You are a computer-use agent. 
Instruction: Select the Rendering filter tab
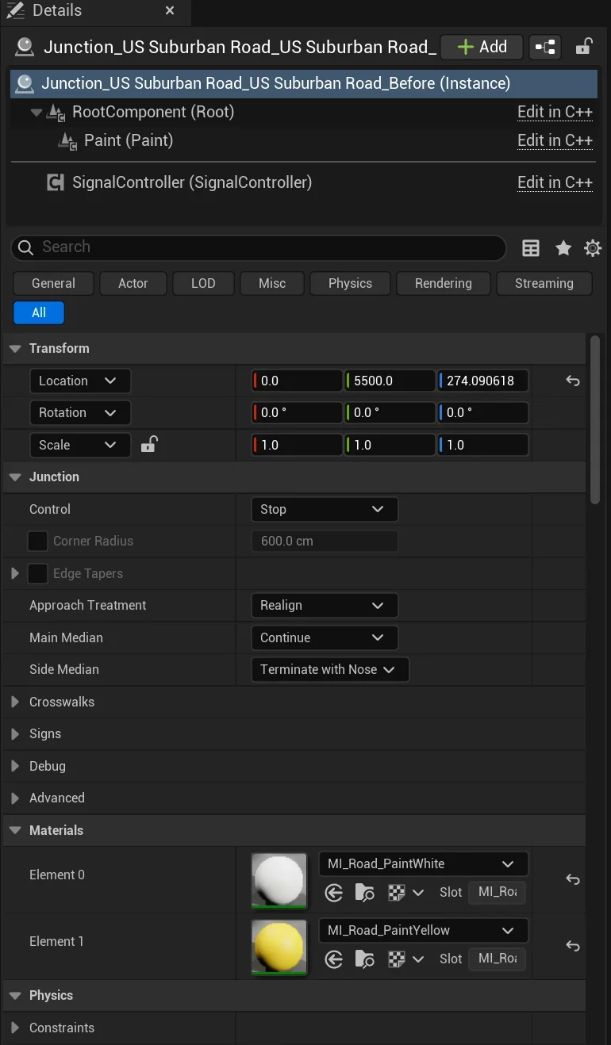(443, 283)
